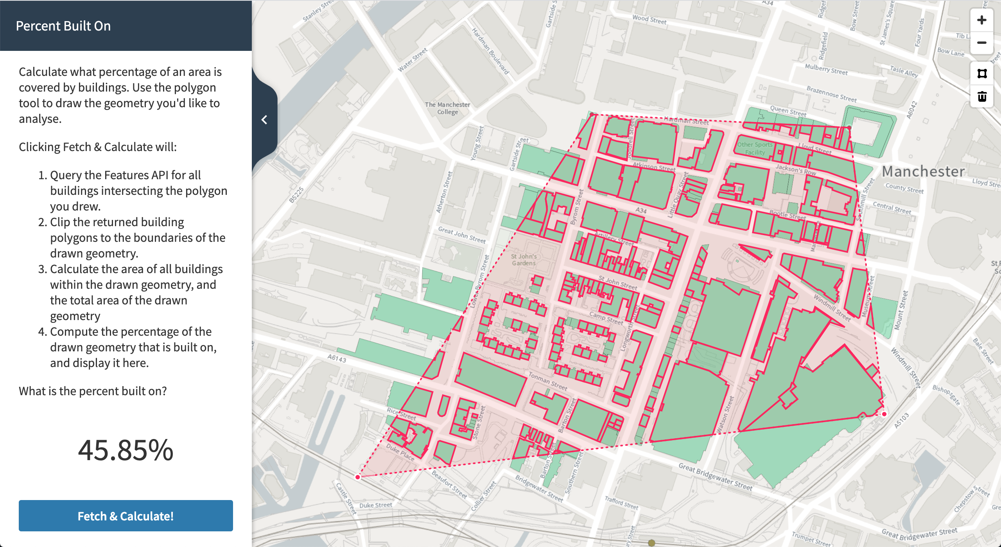The width and height of the screenshot is (1001, 547).
Task: Click the Other Sports Facility label
Action: coord(755,148)
